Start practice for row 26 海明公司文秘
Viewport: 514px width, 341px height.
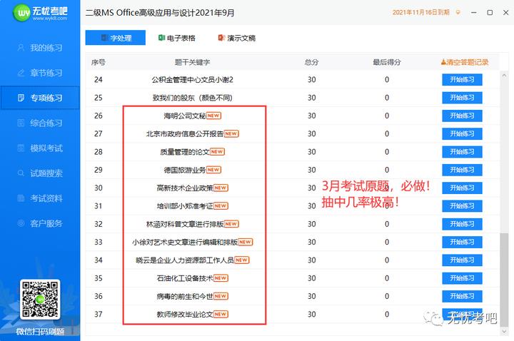pos(462,116)
